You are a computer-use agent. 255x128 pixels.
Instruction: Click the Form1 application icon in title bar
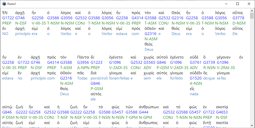click(x=4, y=4)
